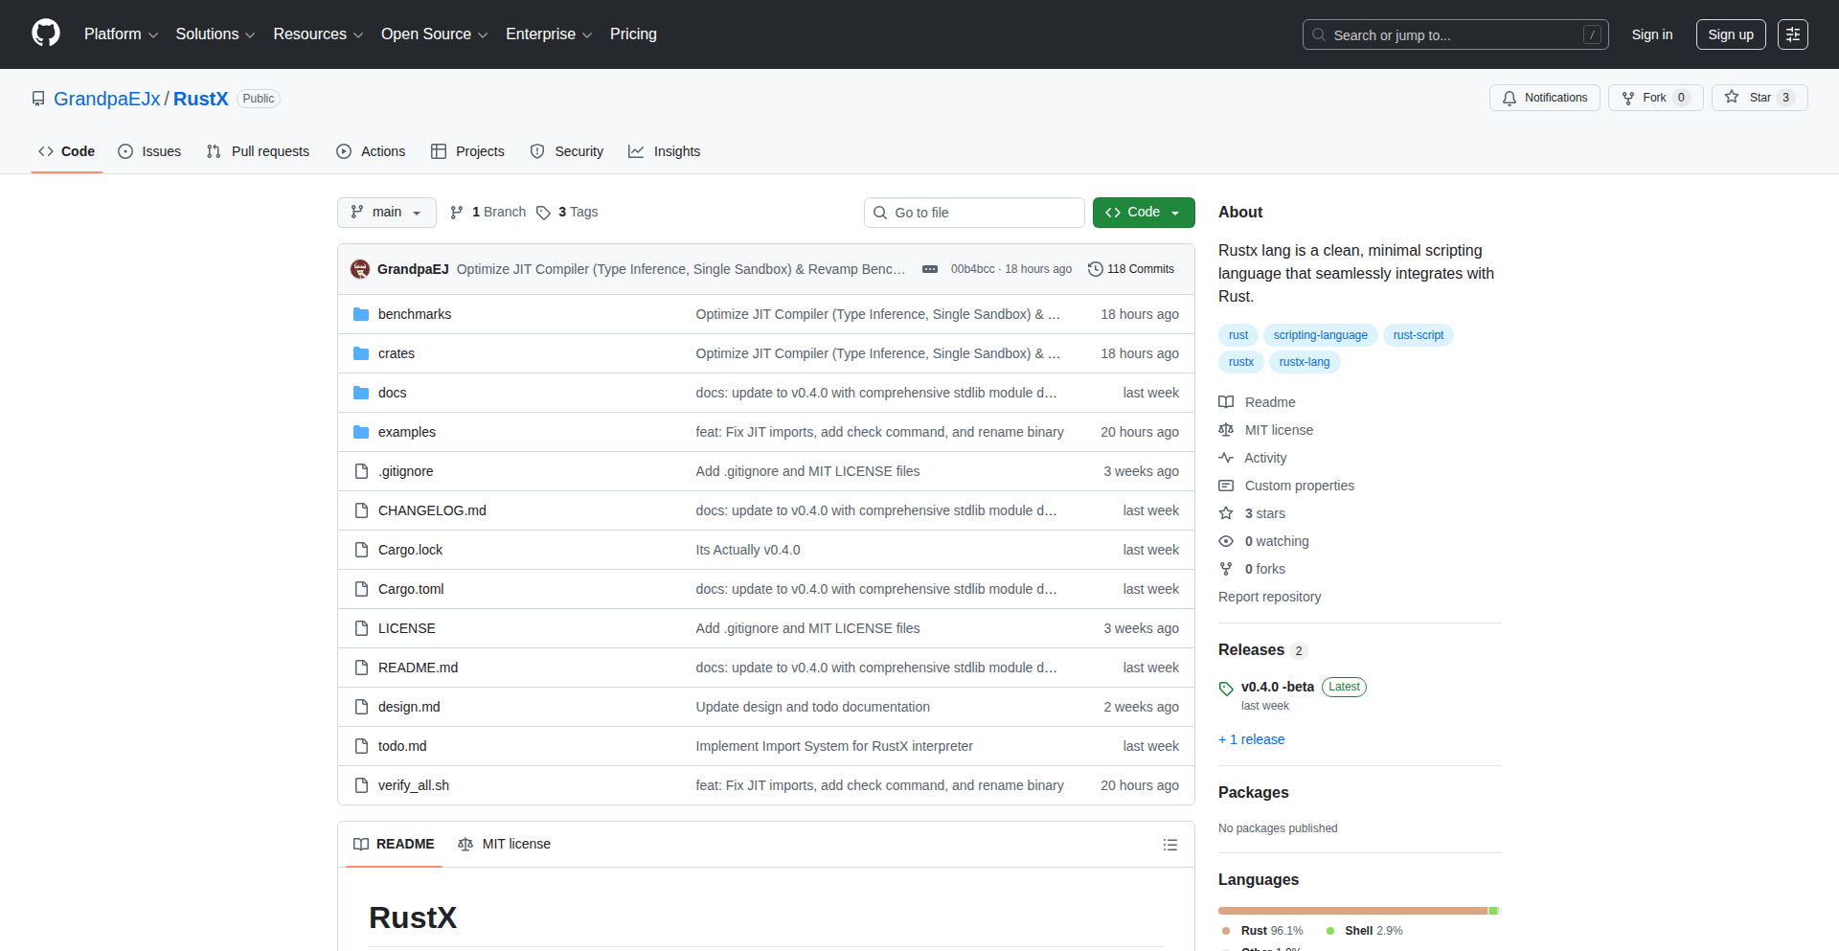The width and height of the screenshot is (1839, 951).
Task: Click the Rust language color bar
Action: click(x=1341, y=911)
